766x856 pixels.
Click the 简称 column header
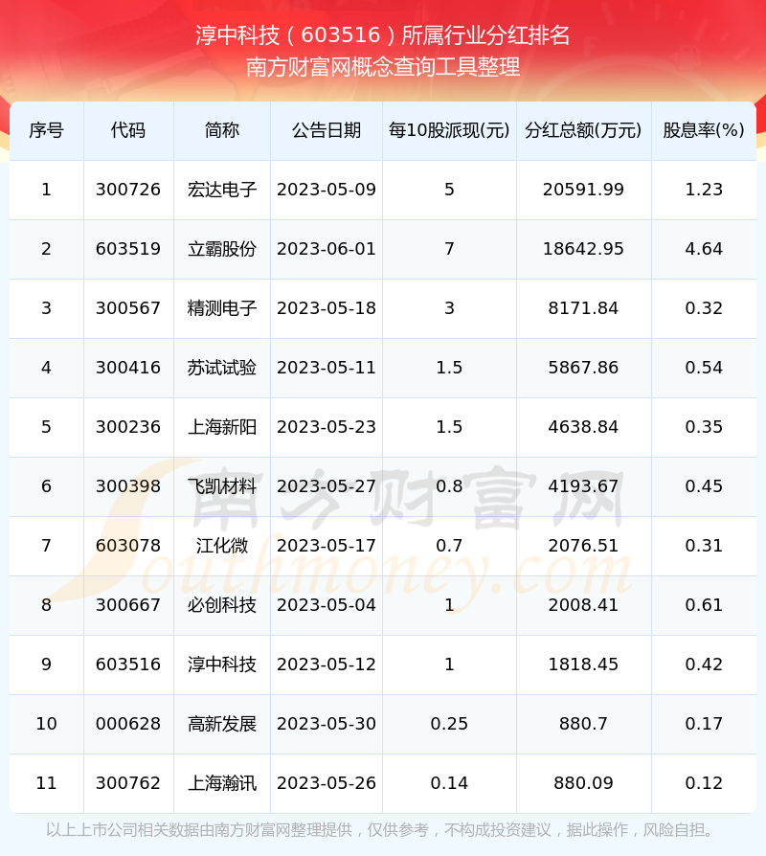[222, 130]
